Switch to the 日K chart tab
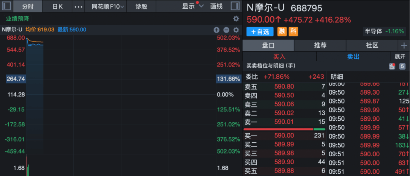The width and height of the screenshot is (410, 176). coord(58,6)
